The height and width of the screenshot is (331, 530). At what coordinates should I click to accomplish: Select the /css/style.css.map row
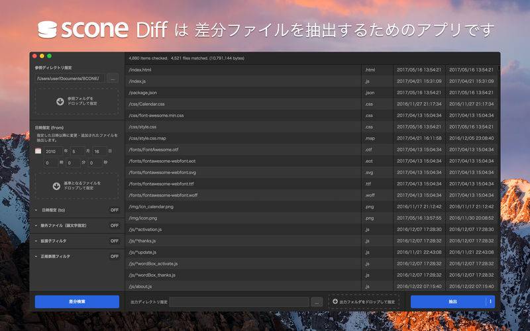(x=312, y=138)
